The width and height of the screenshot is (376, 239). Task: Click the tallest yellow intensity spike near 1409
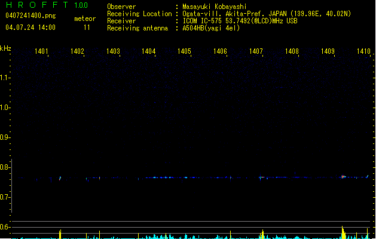(x=343, y=232)
